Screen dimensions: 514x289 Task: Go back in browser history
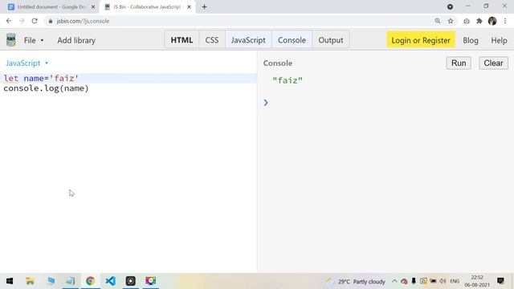pos(9,21)
